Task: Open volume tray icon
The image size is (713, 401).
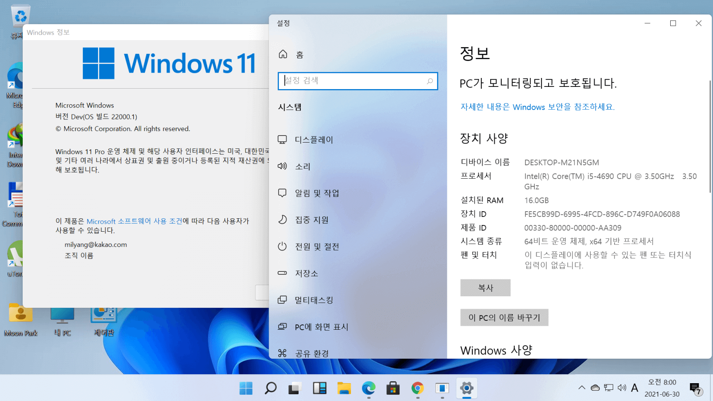Action: pos(622,388)
